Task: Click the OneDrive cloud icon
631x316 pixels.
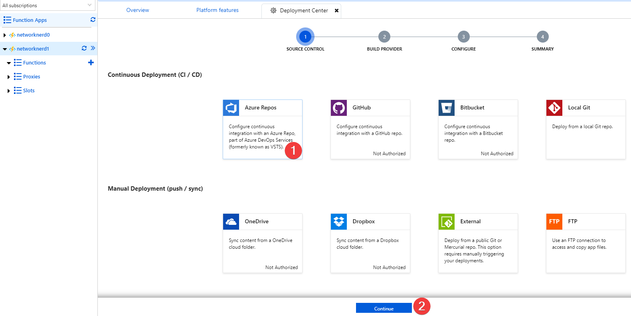Action: (x=231, y=222)
